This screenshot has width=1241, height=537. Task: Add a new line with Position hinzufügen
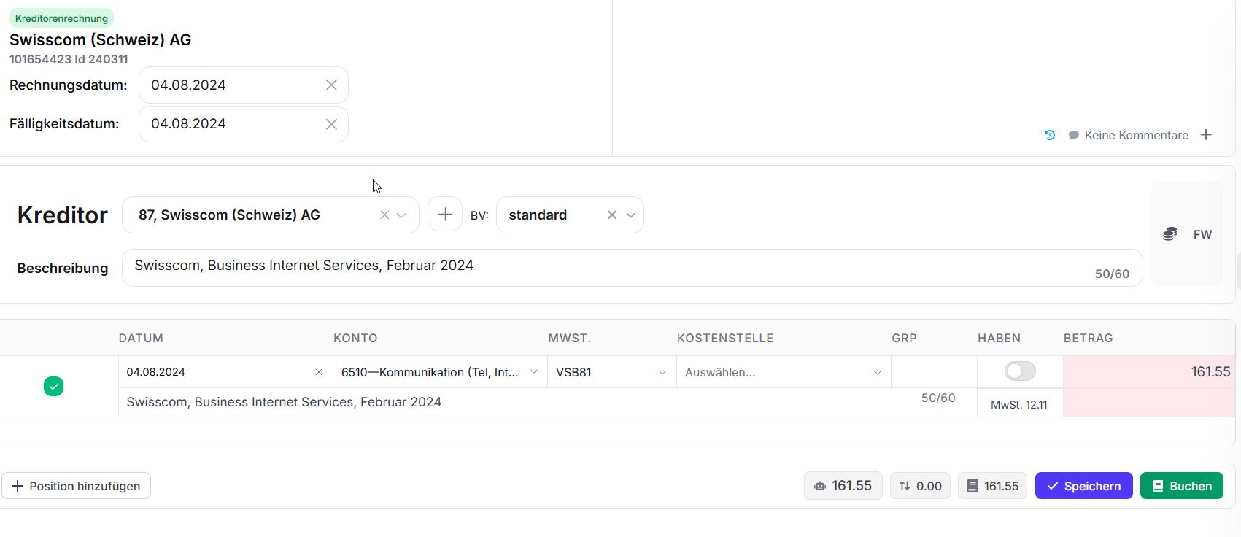[x=77, y=486]
